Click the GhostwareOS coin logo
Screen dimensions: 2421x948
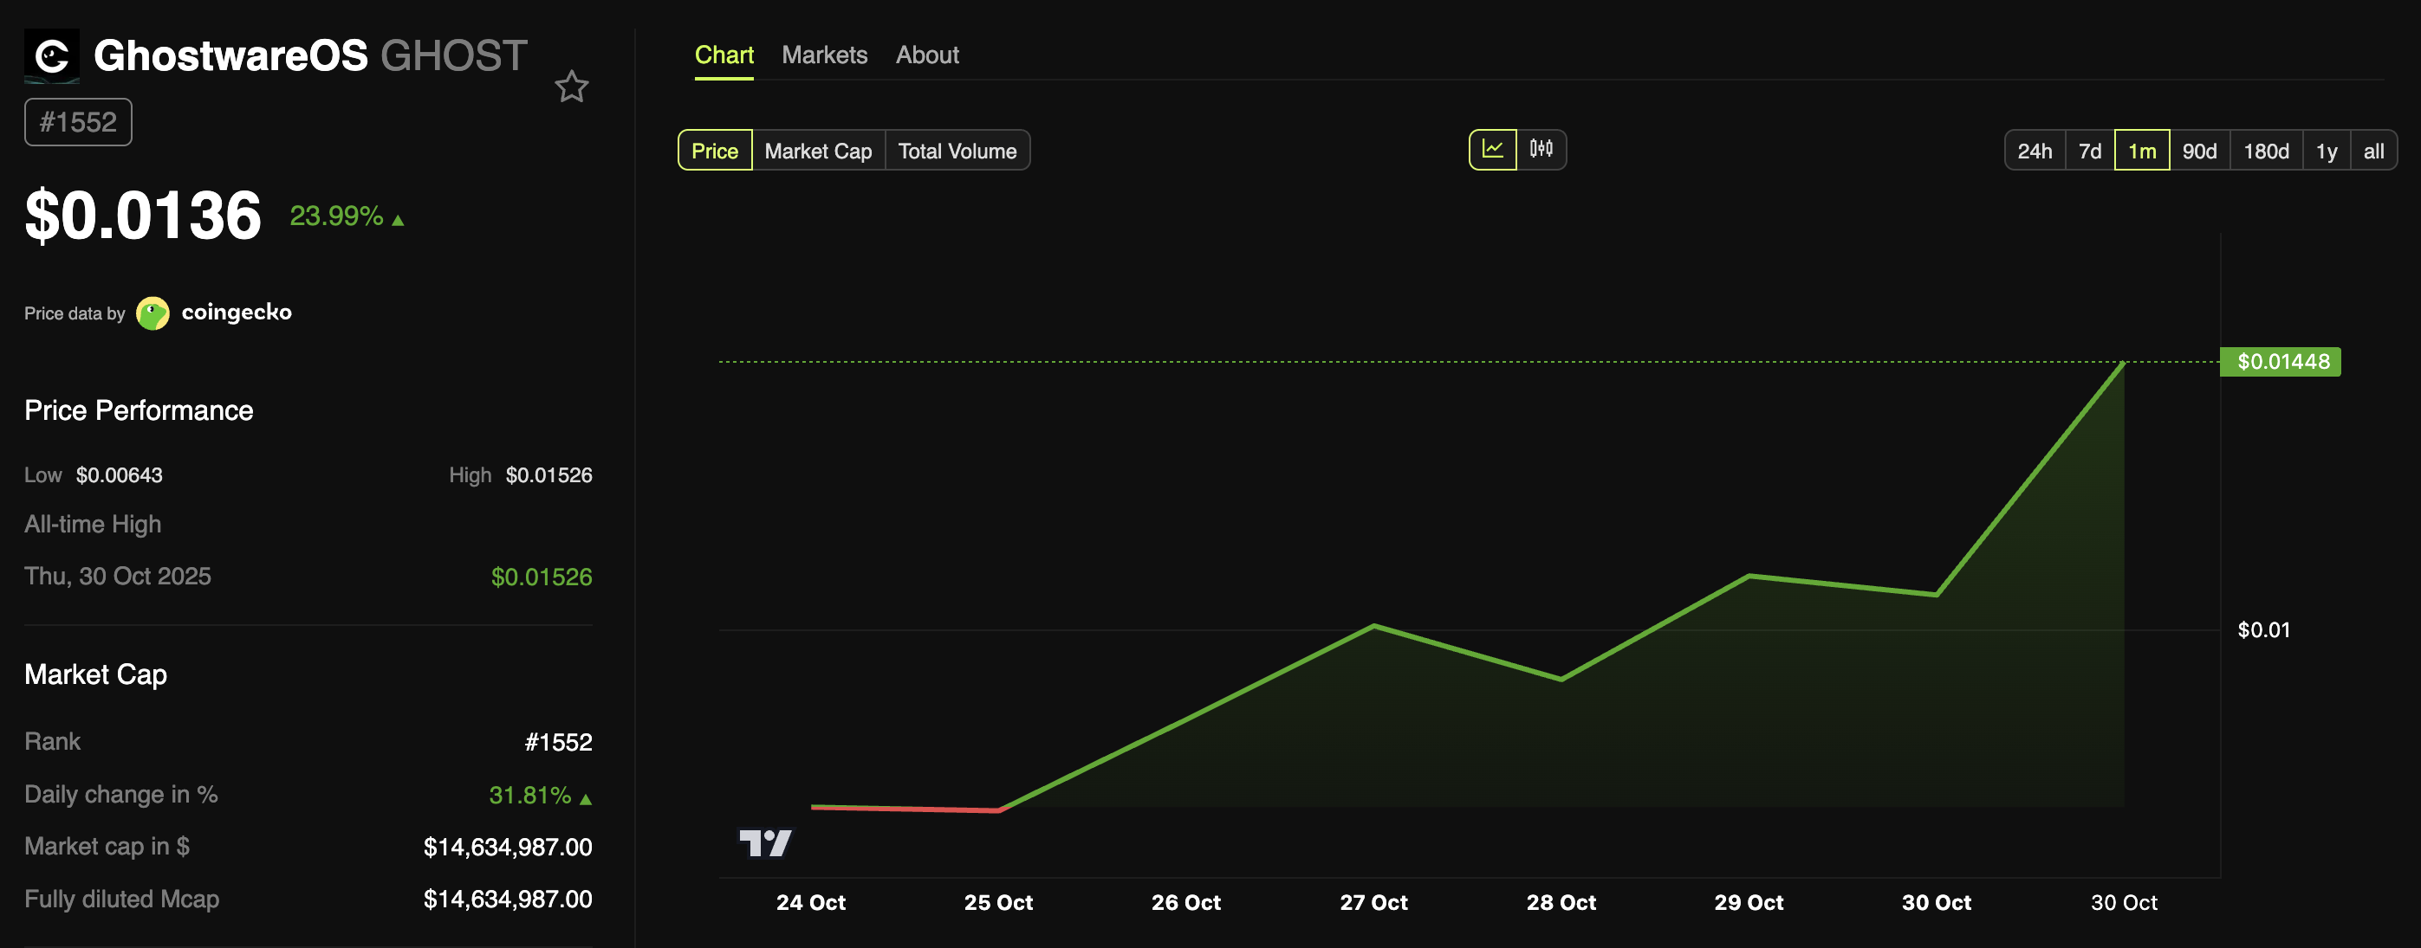(52, 56)
